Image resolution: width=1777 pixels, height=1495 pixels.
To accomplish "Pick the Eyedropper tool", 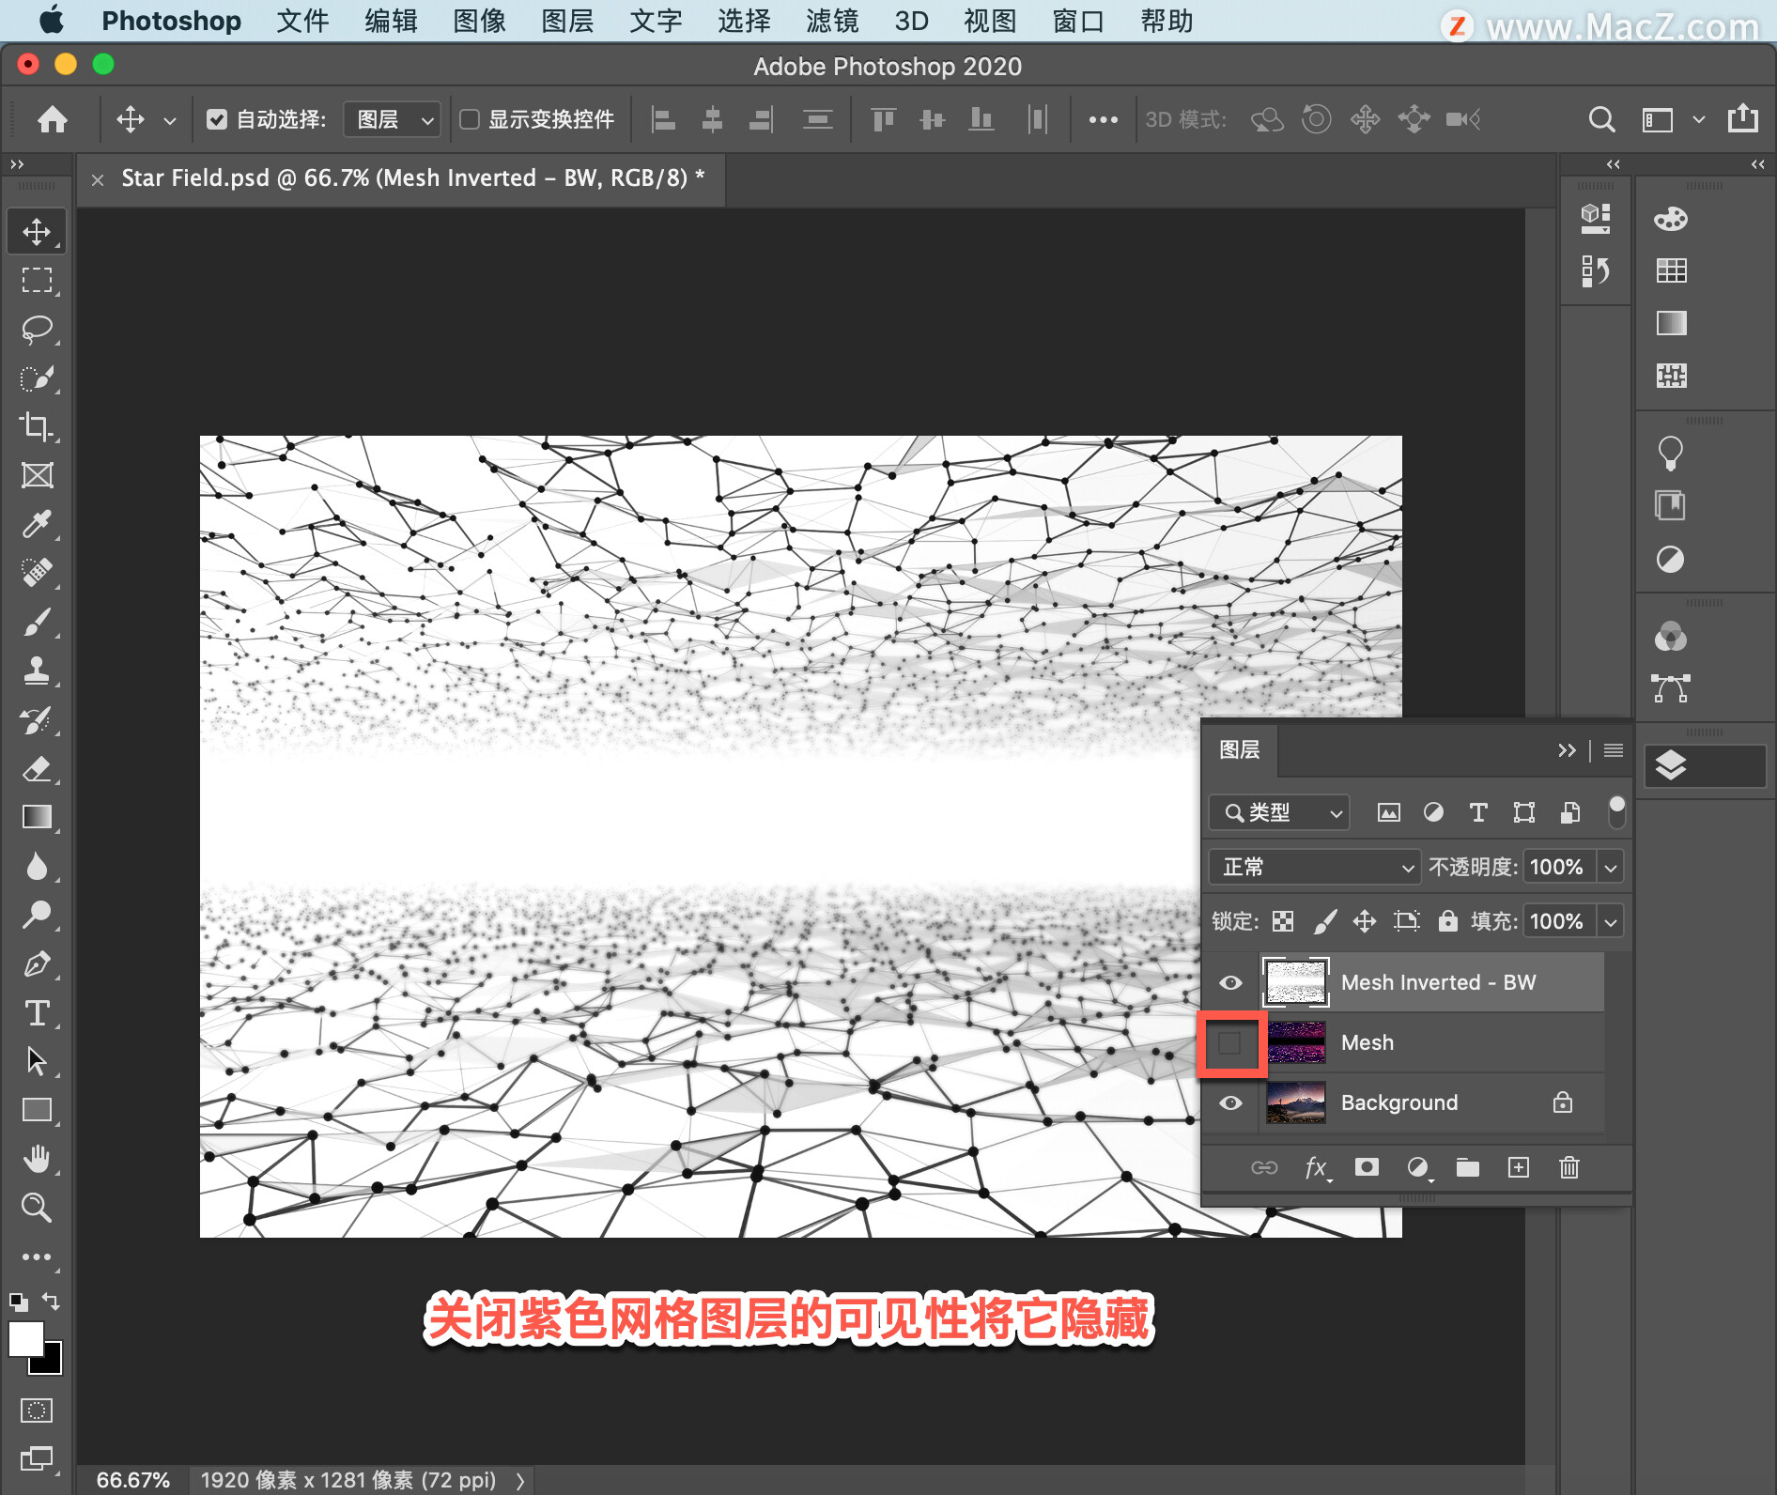I will point(37,524).
